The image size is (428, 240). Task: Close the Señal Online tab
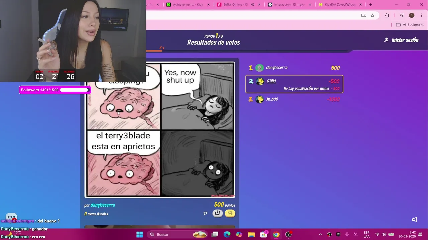[x=259, y=5]
